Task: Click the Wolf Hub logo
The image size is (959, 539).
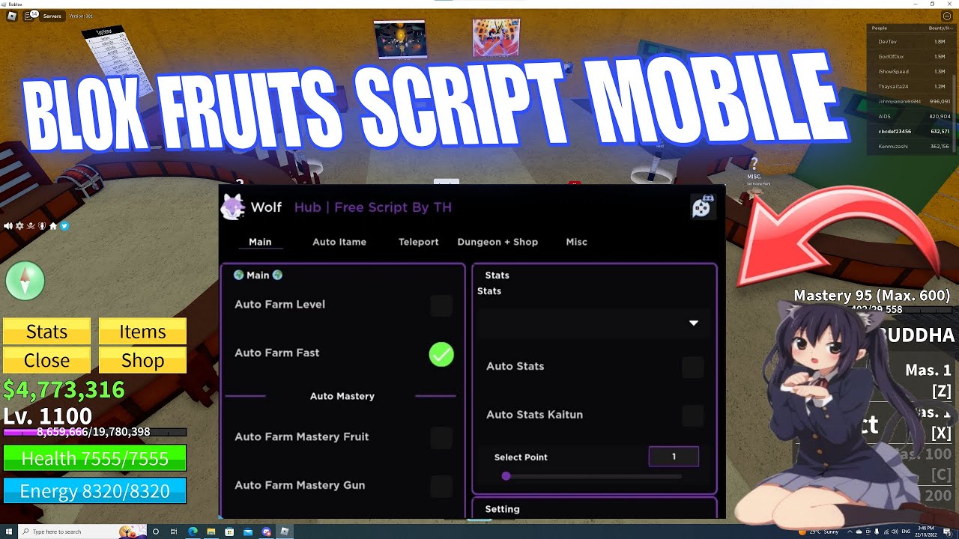Action: [233, 207]
